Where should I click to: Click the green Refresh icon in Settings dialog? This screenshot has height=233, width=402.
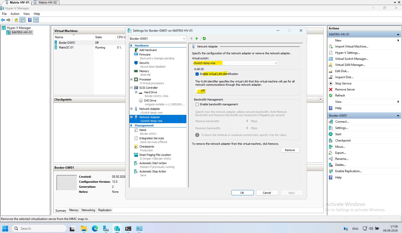(x=204, y=38)
